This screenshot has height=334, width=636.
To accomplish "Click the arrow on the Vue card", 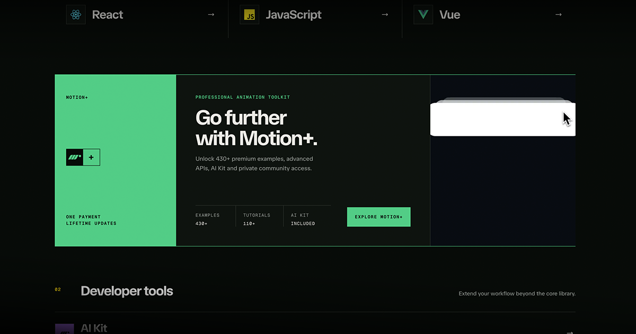I will 558,15.
